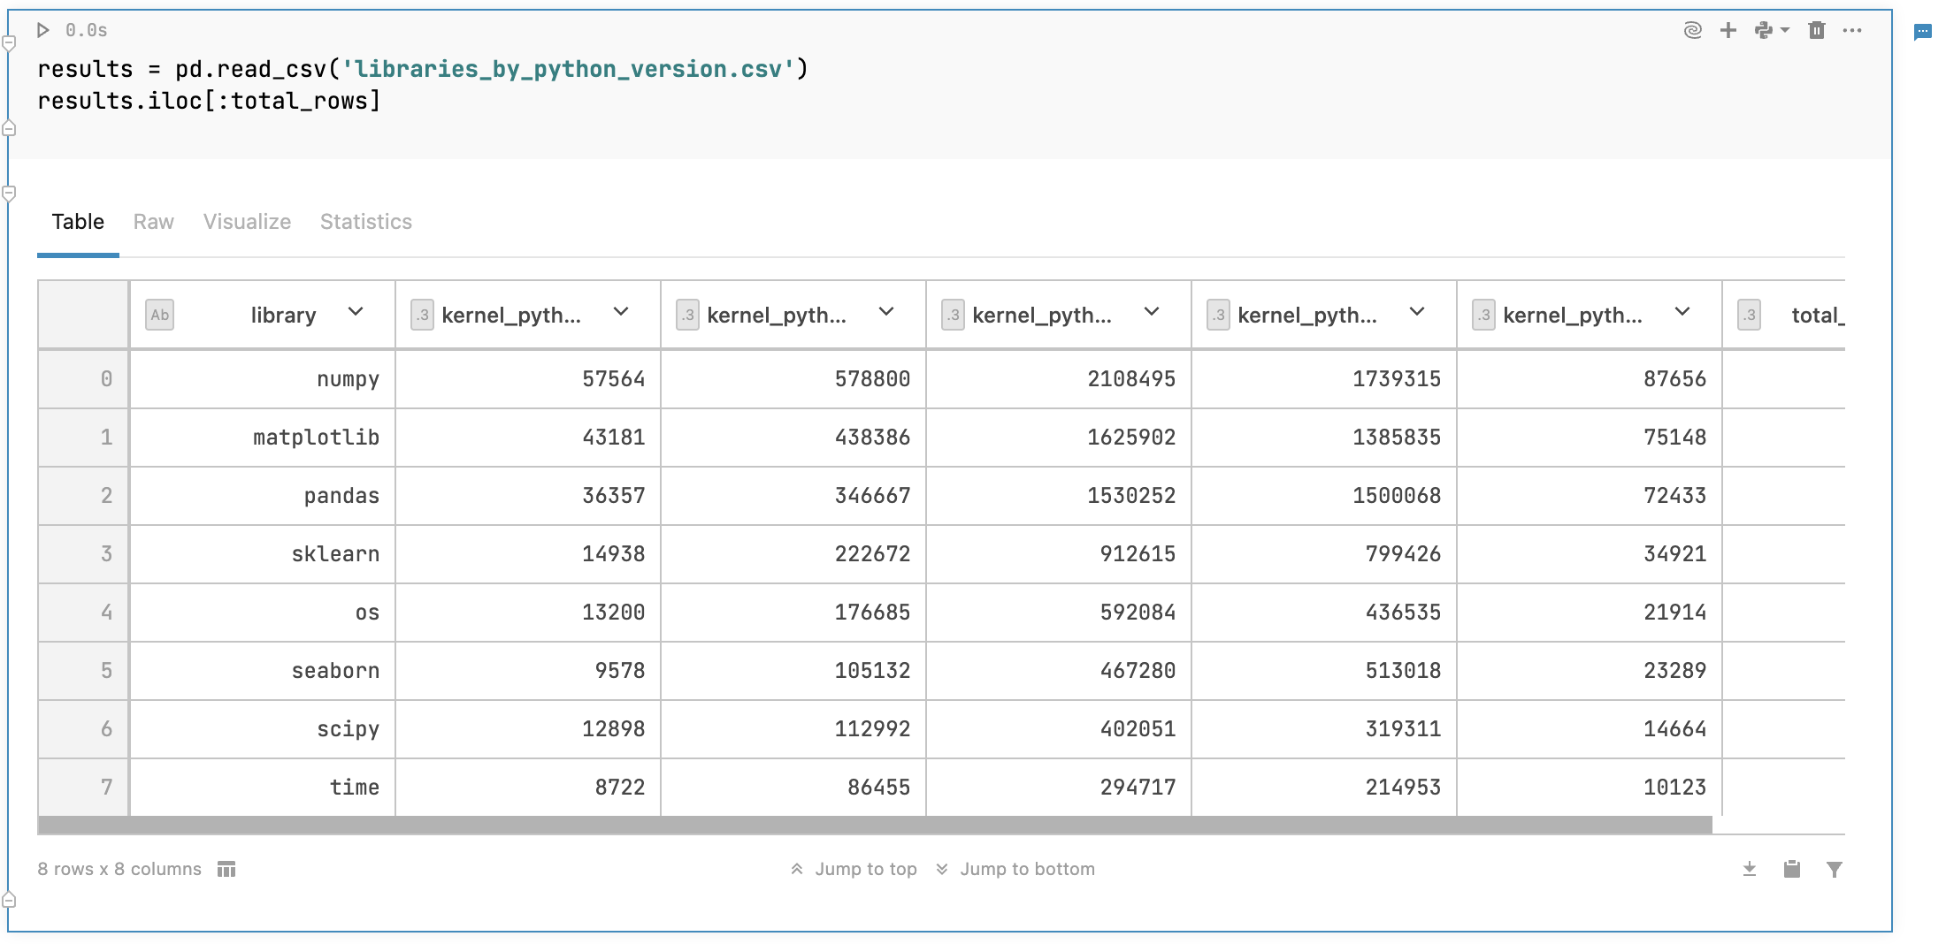Open cell comments via blue comment icon
1946x944 pixels.
1925,32
